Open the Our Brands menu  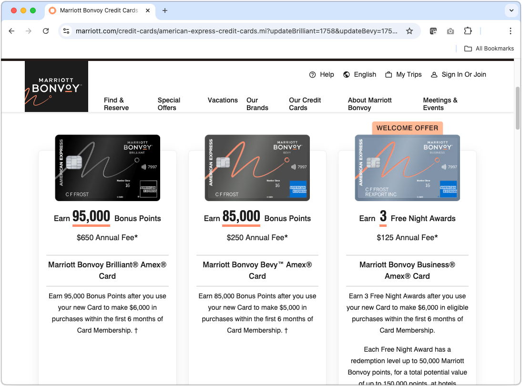257,104
